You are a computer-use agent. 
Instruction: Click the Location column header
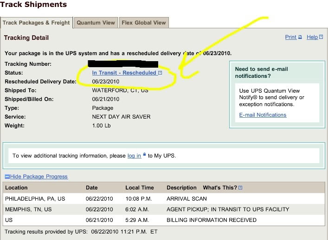[16, 188]
